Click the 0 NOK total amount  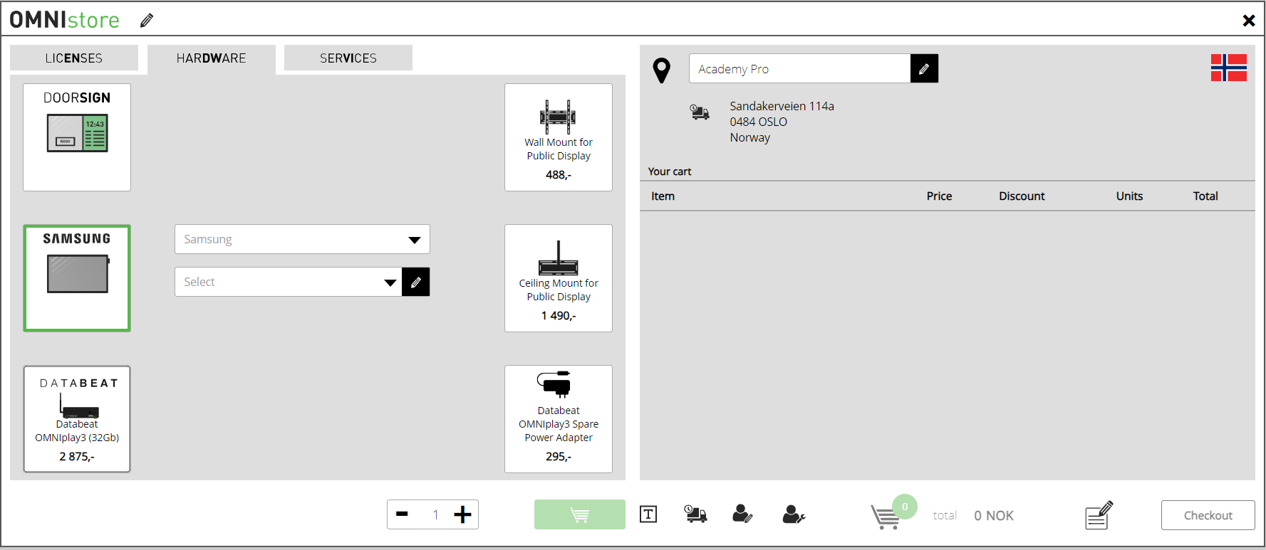coord(994,516)
